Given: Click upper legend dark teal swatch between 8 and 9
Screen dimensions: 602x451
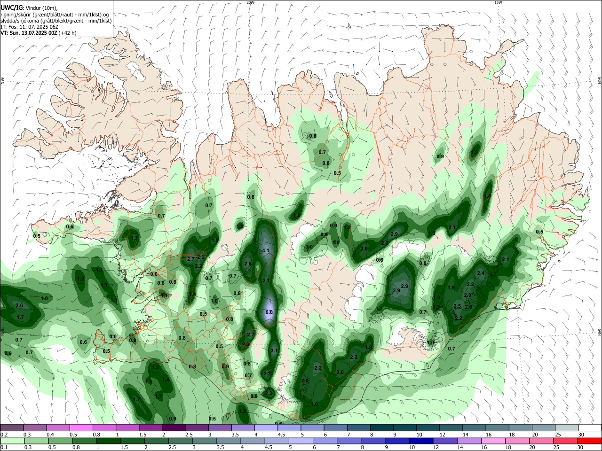Looking at the screenshot, I should pos(382,428).
